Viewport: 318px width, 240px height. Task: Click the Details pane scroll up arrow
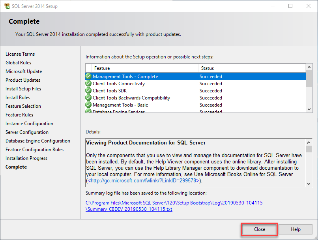[x=309, y=142]
